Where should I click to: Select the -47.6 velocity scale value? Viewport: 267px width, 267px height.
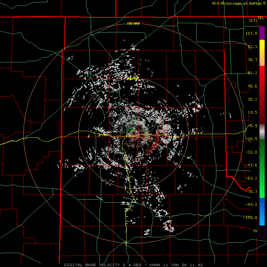pos(251,165)
